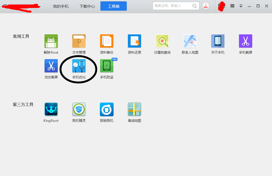Expand the title bar dropdown menu arrow
The width and height of the screenshot is (272, 176).
coord(241,6)
